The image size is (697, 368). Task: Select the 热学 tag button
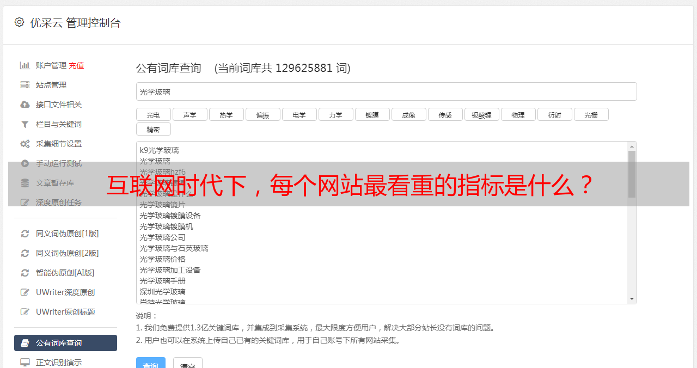pyautogui.click(x=226, y=114)
